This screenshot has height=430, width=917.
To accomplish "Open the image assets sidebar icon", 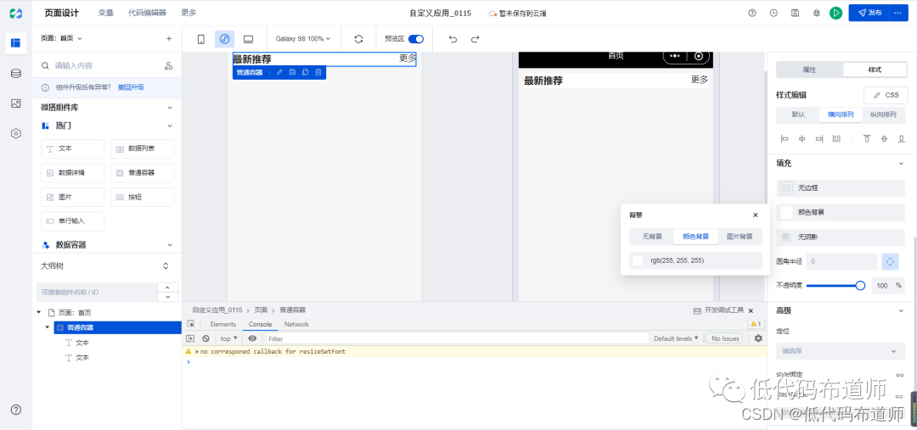I will click(16, 103).
